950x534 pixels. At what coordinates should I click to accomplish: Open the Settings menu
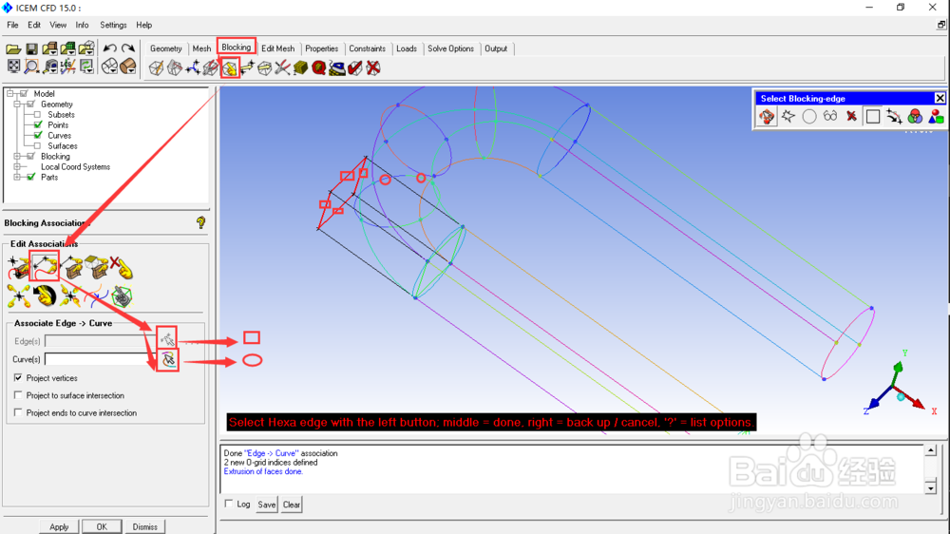click(x=113, y=25)
